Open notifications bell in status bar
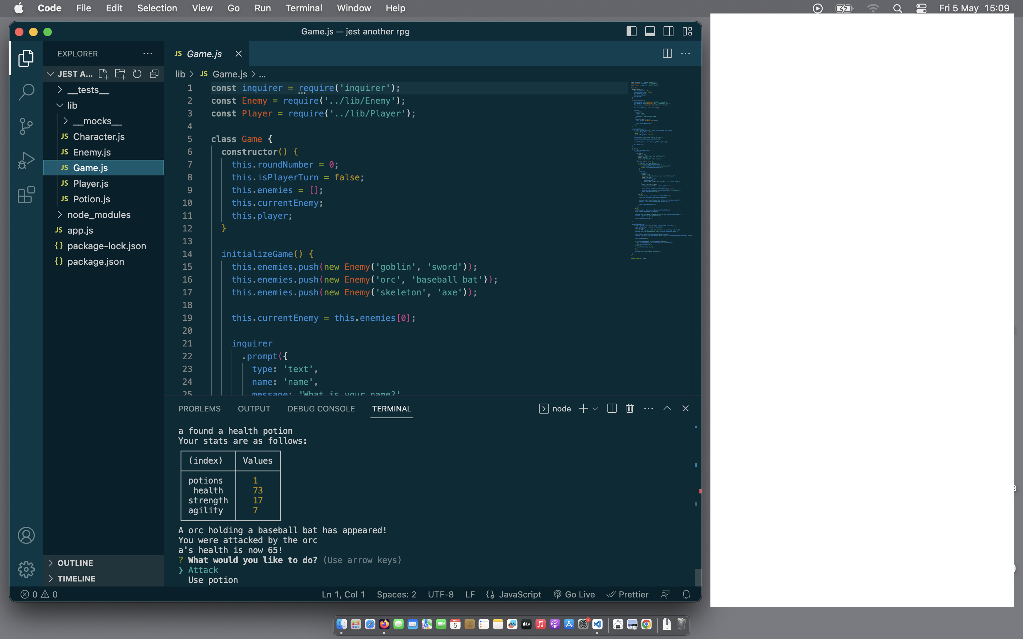 click(686, 594)
